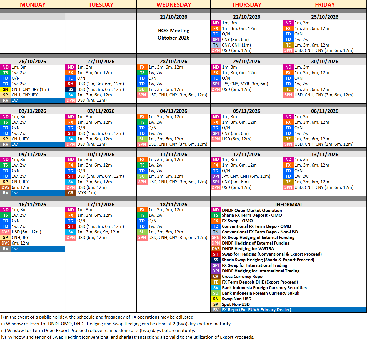Click the TN swatch beside Conventional FX Term Depo - Non-USD
The image size is (367, 347).
(216, 232)
